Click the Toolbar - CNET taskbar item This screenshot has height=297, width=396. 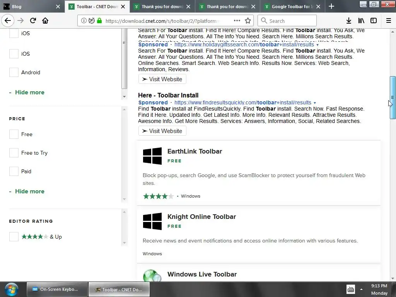(x=119, y=289)
